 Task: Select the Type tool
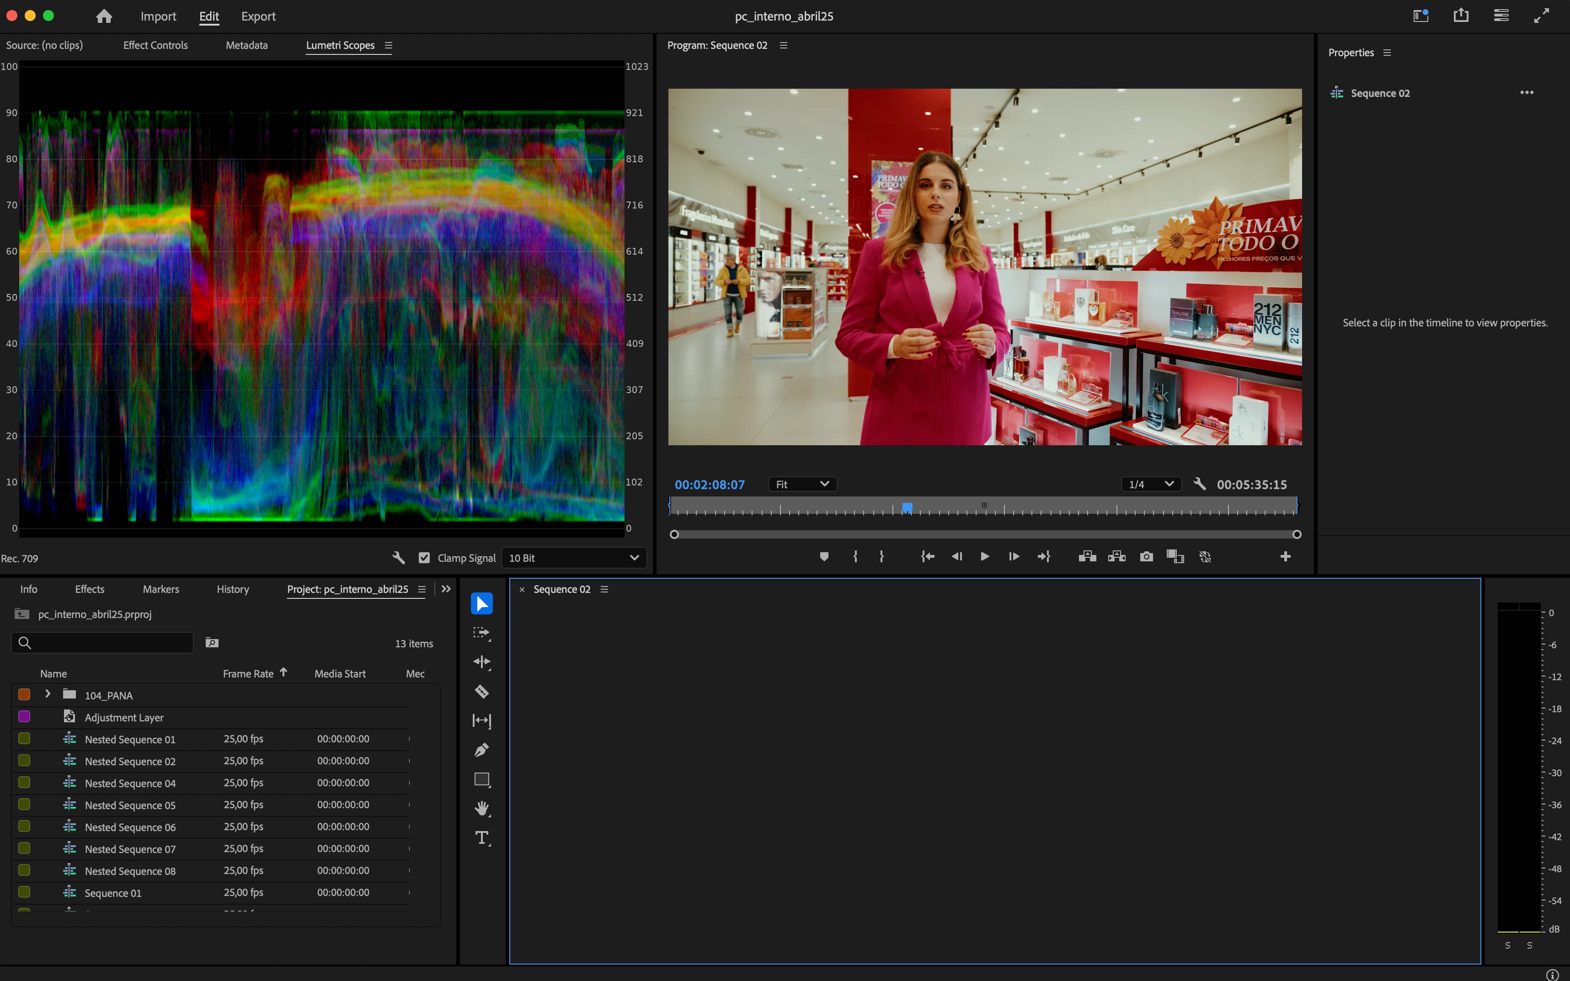point(481,837)
